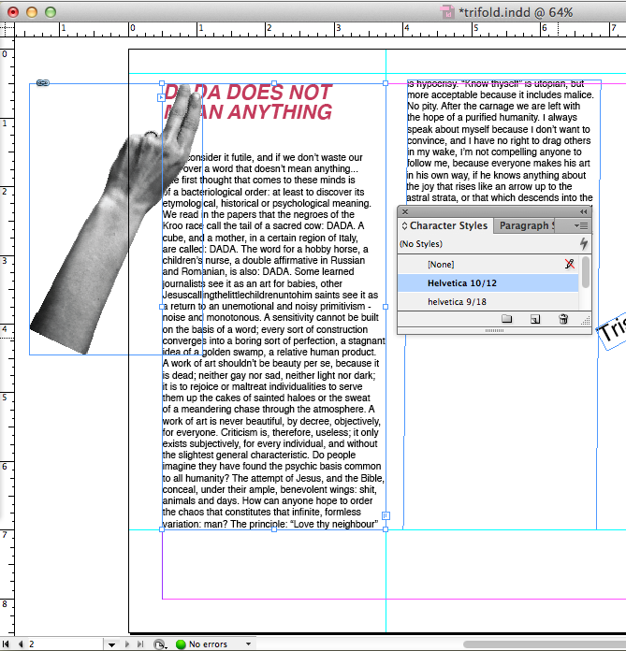626x651 pixels.
Task: Go to first page using status bar arrow
Action: (7, 644)
